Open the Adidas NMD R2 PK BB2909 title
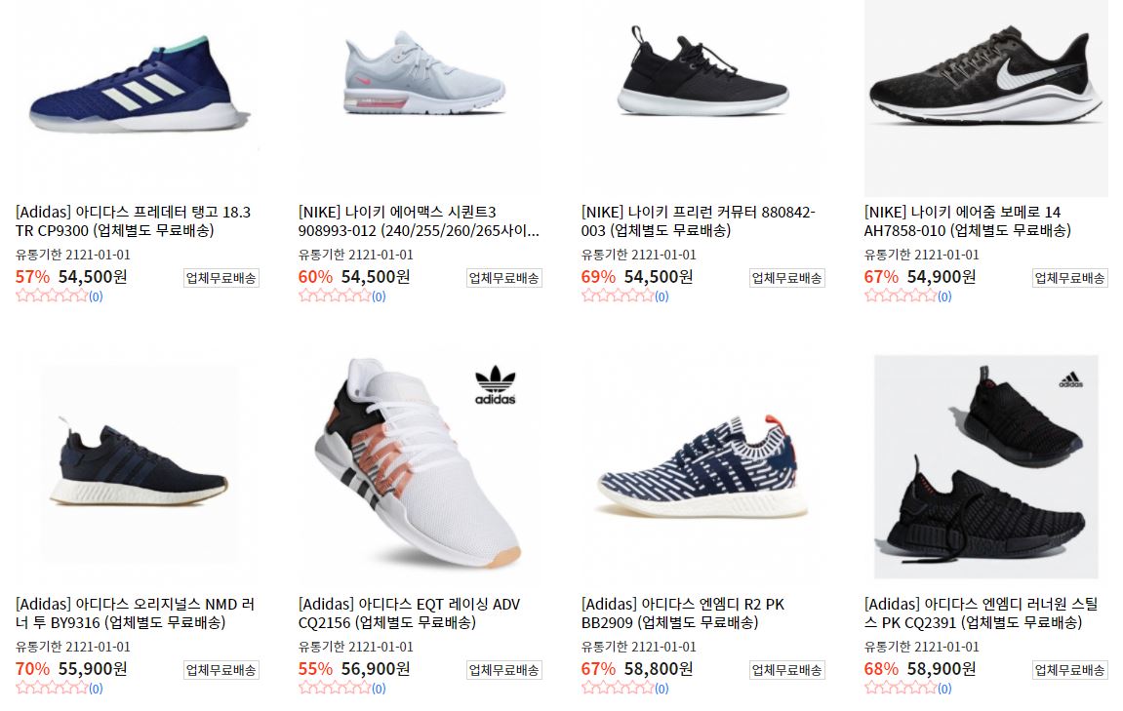The width and height of the screenshot is (1123, 711). (x=683, y=613)
